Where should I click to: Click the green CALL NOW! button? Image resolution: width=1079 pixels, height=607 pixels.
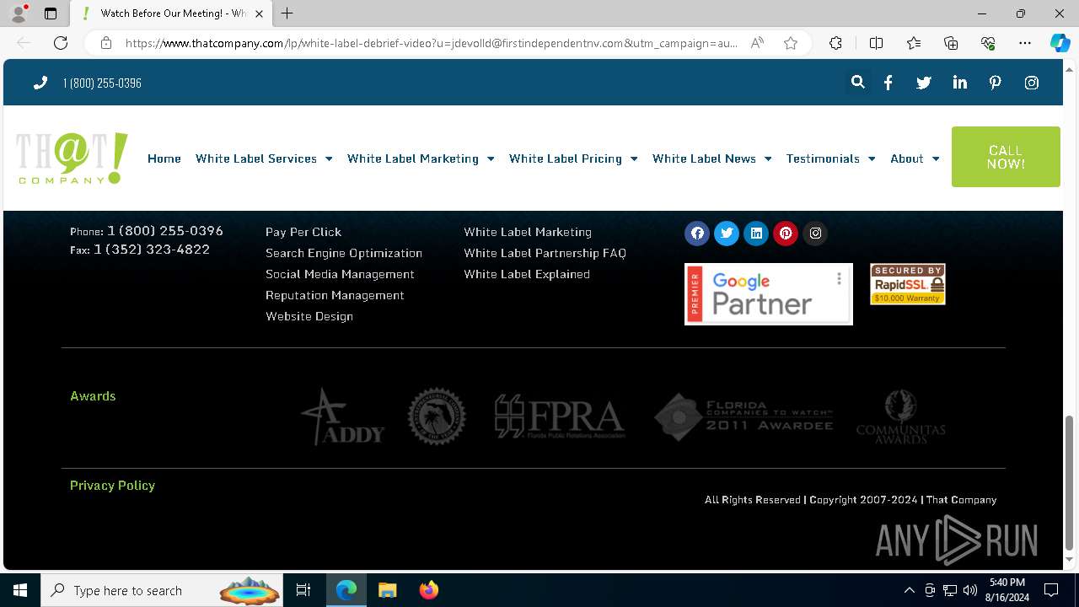pyautogui.click(x=1006, y=157)
